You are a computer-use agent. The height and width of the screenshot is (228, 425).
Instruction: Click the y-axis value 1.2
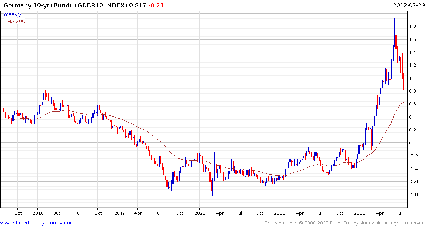point(413,65)
